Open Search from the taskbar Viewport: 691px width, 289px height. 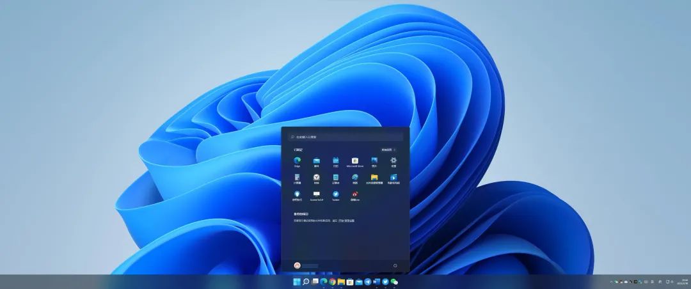(x=306, y=281)
